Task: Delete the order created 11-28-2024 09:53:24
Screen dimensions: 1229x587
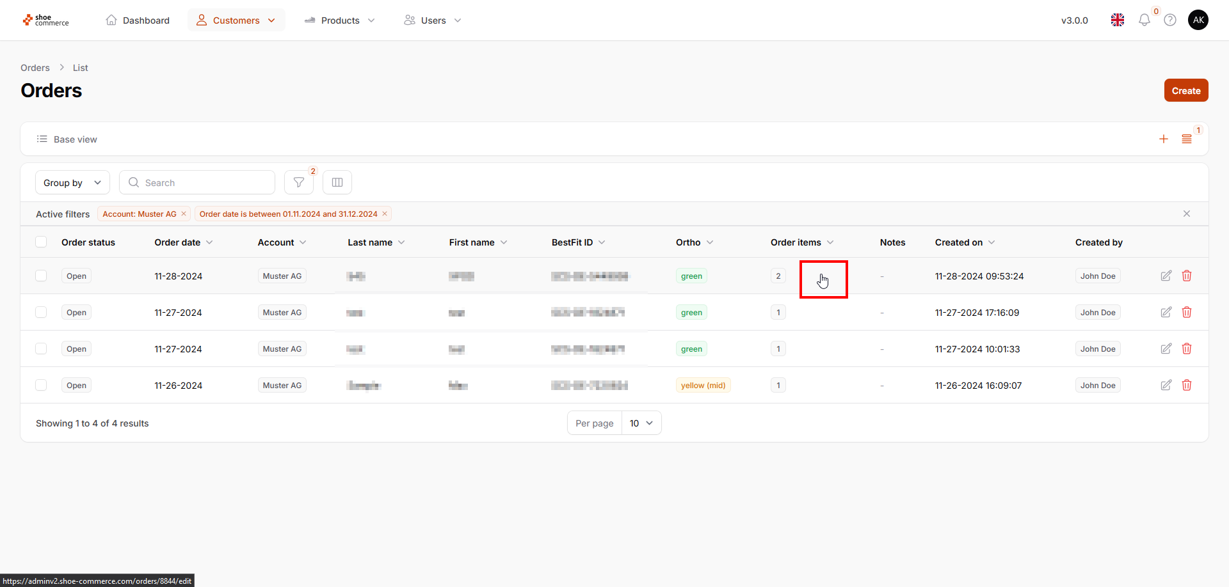Action: pyautogui.click(x=1187, y=276)
